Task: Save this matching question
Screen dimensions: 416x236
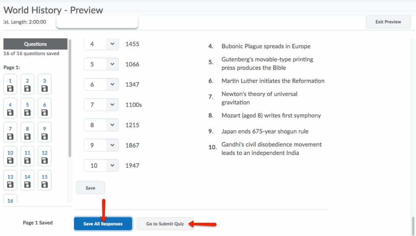Action: (x=90, y=188)
